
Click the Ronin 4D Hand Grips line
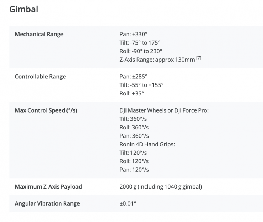point(147,144)
